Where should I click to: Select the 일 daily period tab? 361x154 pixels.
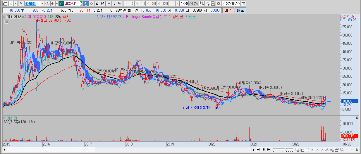pos(86,4)
